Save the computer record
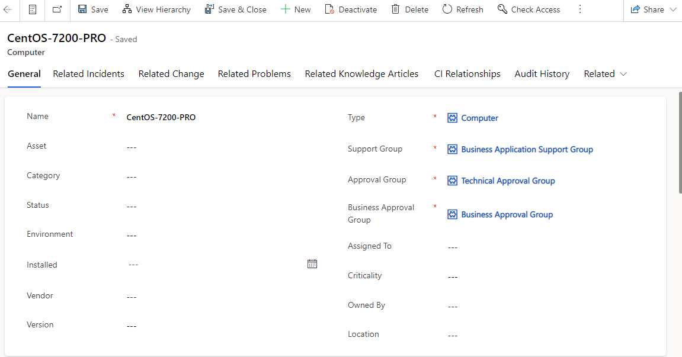The width and height of the screenshot is (682, 357). [x=92, y=9]
